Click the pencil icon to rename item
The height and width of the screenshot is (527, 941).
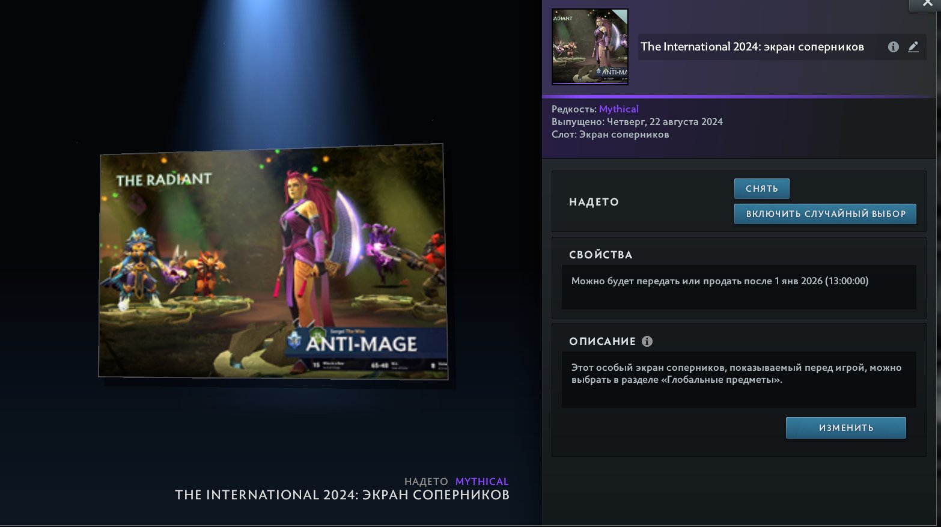coord(913,47)
